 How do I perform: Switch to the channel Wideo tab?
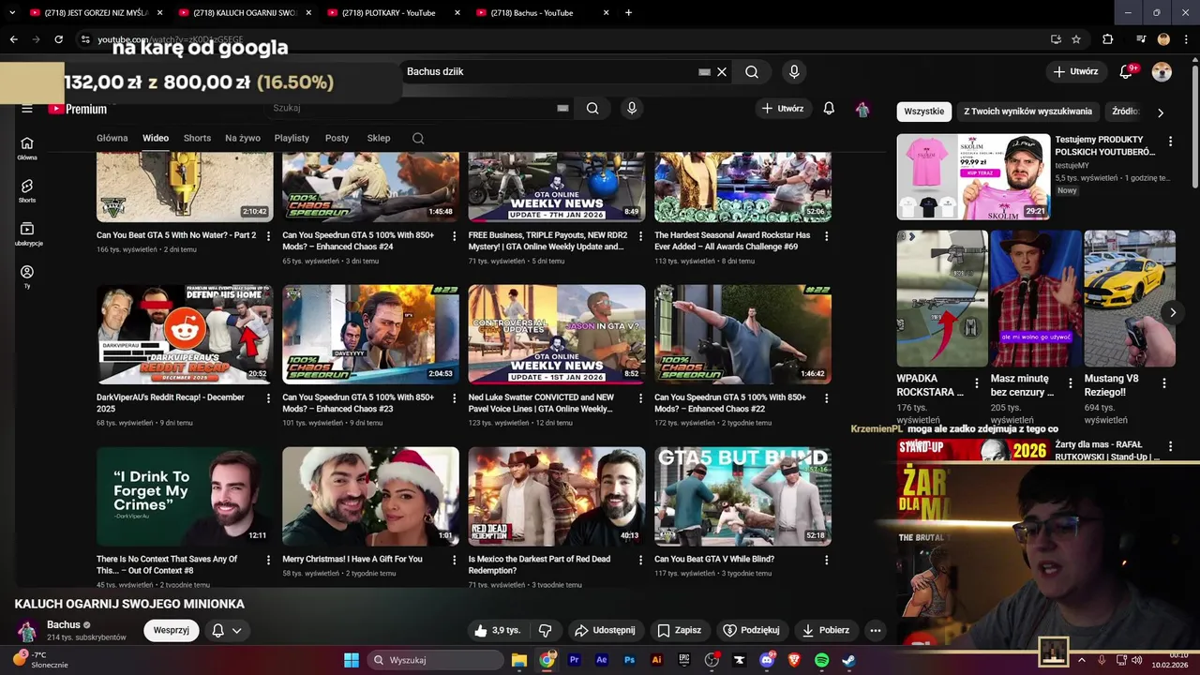(156, 138)
